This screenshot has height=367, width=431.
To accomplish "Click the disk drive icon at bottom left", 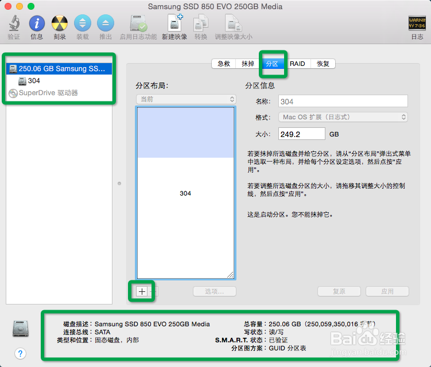I will coord(21,329).
